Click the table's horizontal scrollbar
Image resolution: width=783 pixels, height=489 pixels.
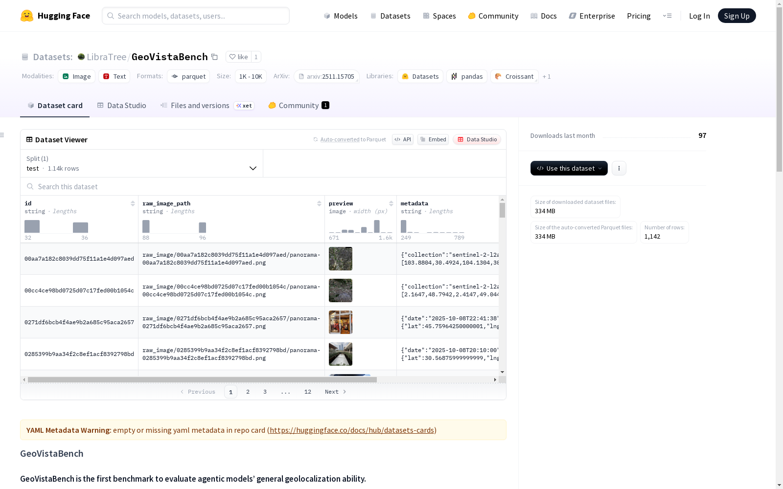[202, 379]
